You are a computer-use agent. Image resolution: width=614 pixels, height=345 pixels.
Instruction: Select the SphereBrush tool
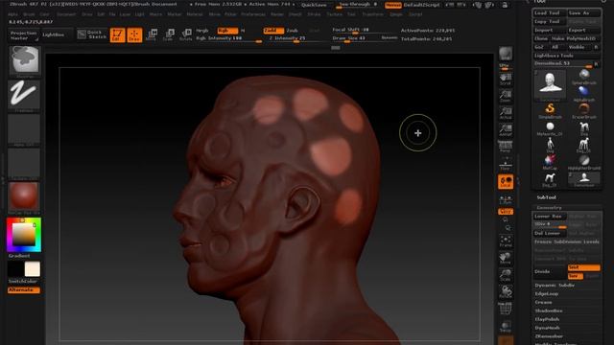click(584, 77)
